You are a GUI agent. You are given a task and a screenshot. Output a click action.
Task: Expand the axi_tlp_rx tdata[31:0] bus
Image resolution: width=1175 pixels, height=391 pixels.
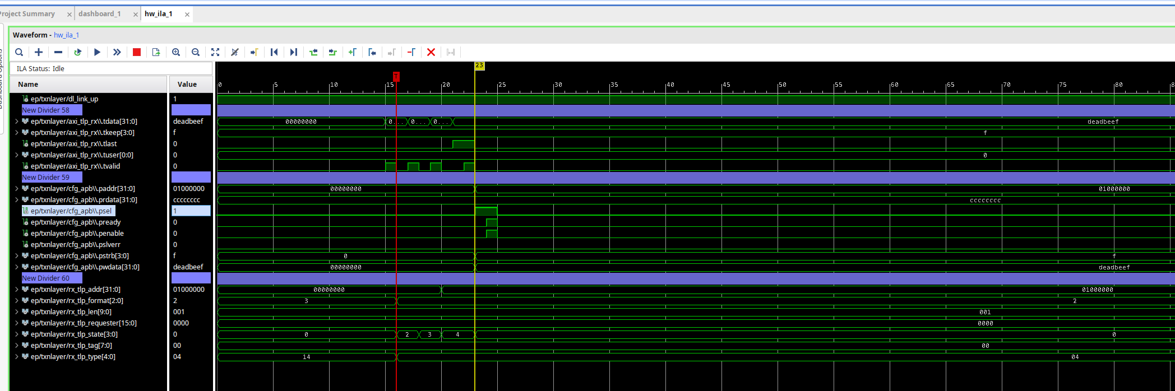[x=17, y=122]
